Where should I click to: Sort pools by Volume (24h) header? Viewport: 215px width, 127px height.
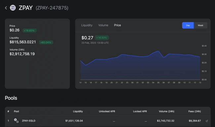coord(166,111)
